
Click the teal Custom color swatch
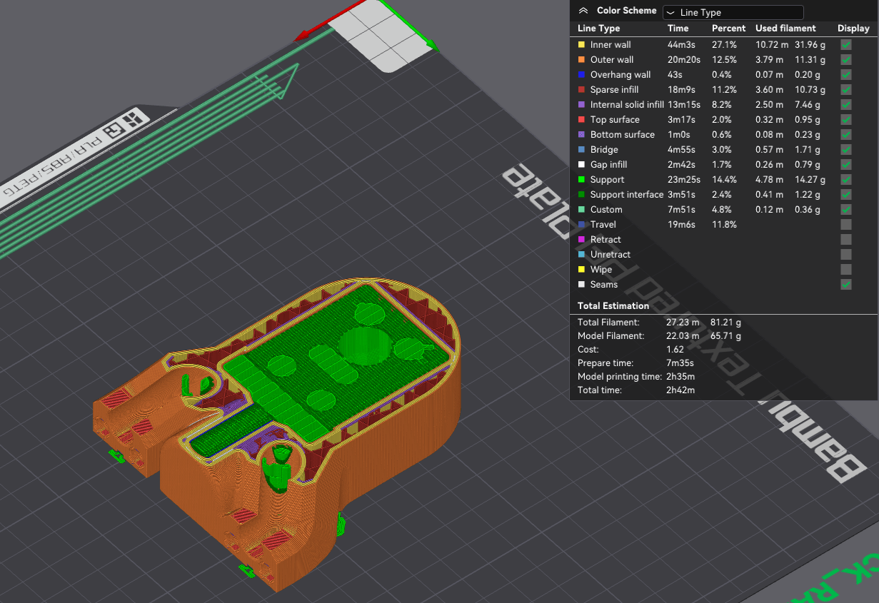(581, 210)
